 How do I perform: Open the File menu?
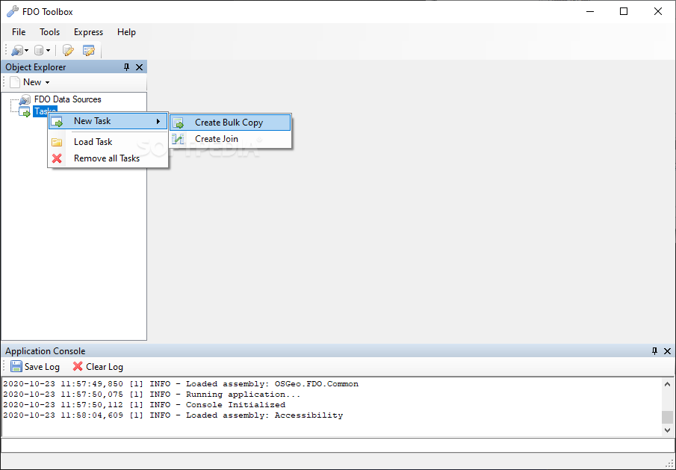(19, 32)
